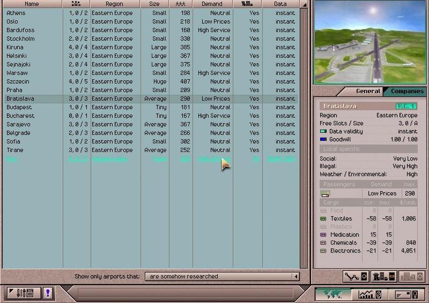Click the blue exclamation mark button
Screen dimensions: 429x303
[48, 293]
